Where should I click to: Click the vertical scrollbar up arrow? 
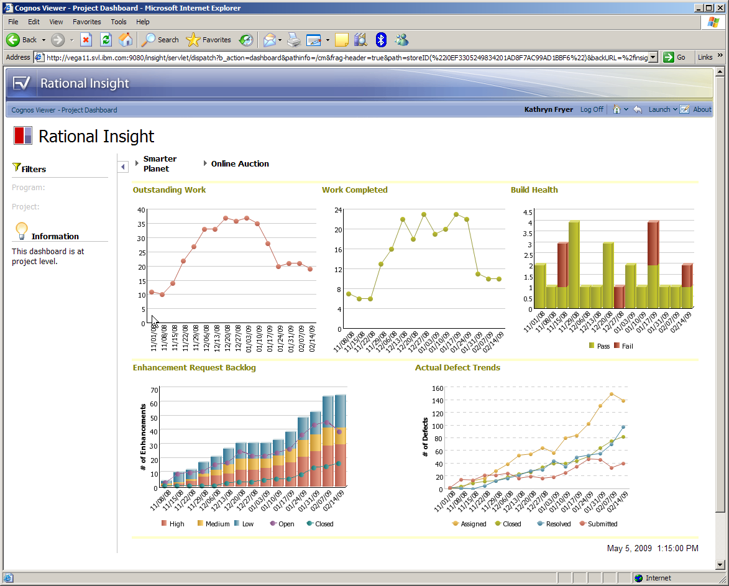720,71
